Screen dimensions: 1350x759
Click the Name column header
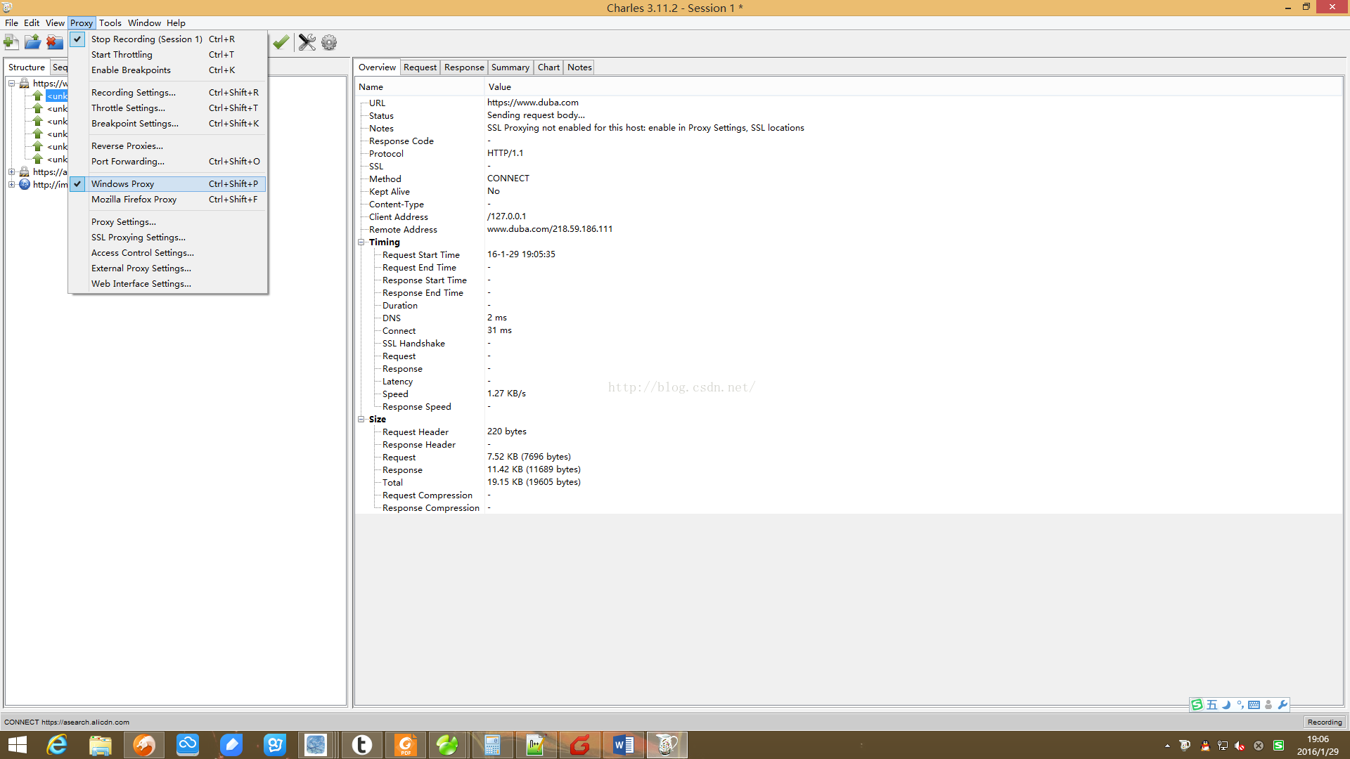coord(420,87)
